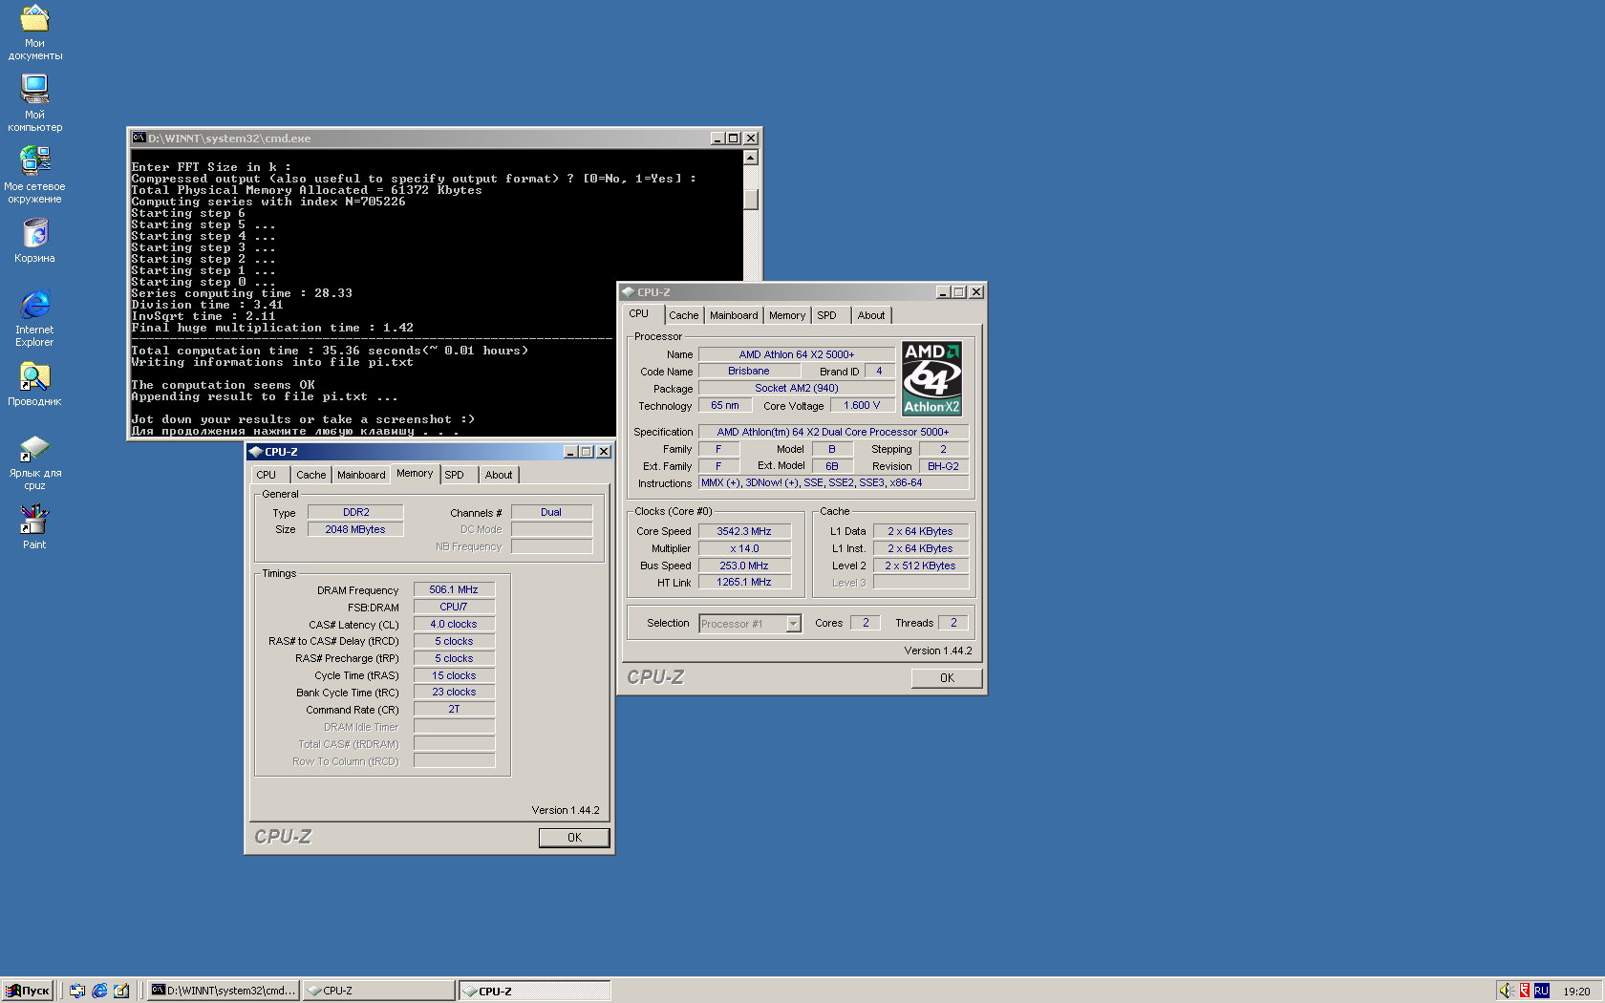Switch to the first CPU-Z taskbar button
Image resolution: width=1605 pixels, height=1003 pixels.
378,991
